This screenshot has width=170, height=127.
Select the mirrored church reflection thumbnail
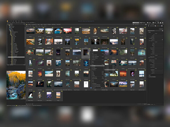(x=49, y=63)
